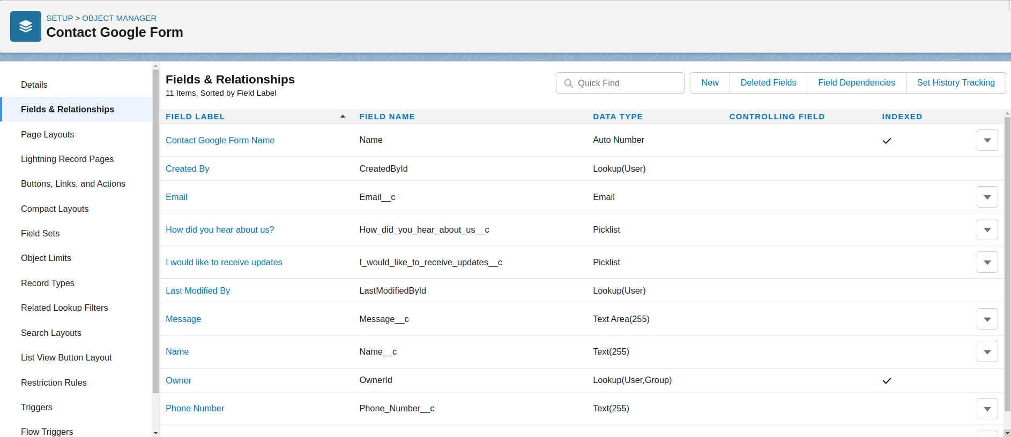Open Page Layouts section

pos(48,134)
